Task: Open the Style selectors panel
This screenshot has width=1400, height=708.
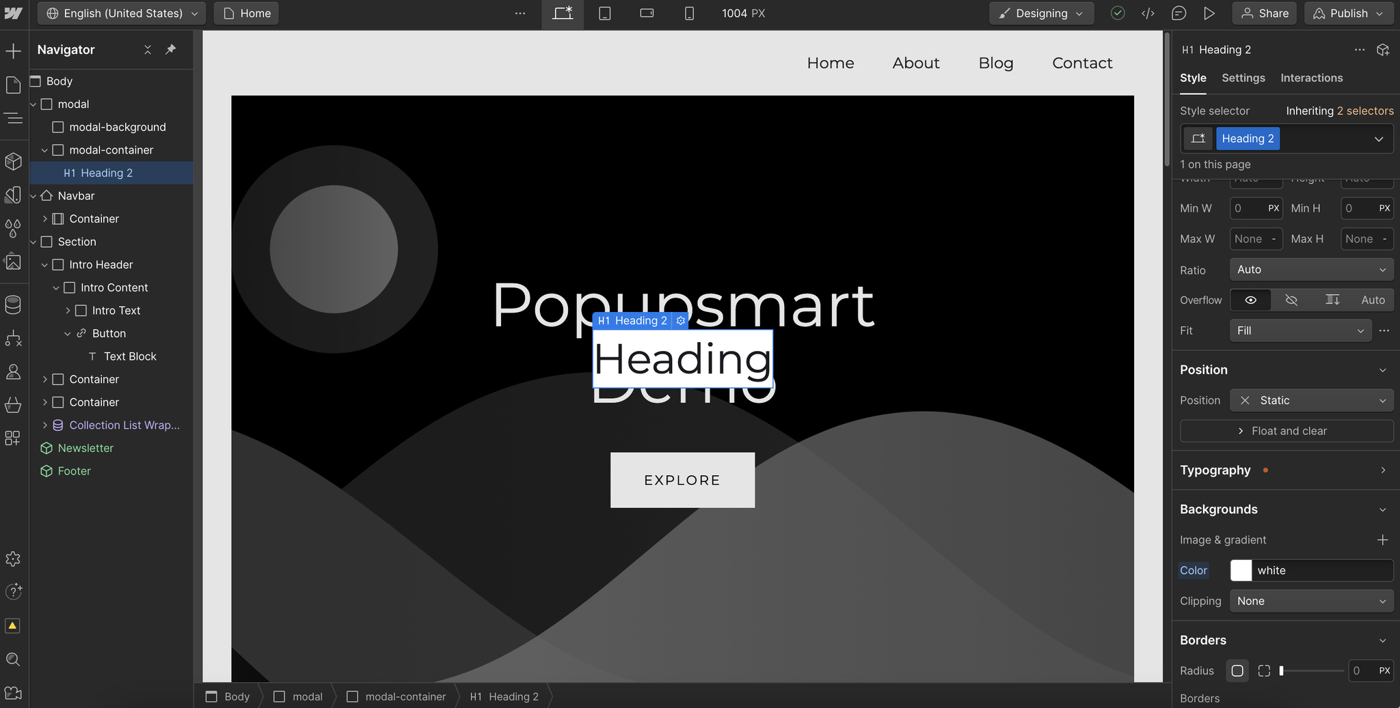Action: 13,195
